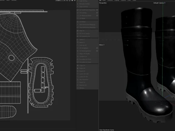
Task: Open options gear beside UV Unwrap
Action: click(97, 13)
